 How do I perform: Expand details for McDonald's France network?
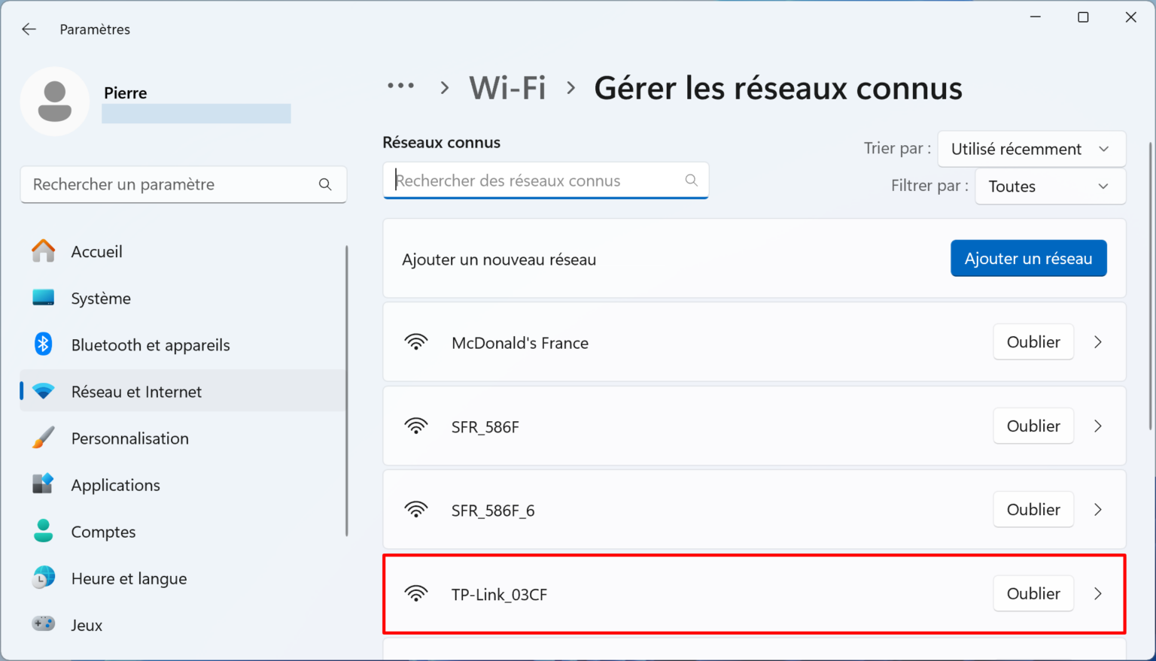1098,342
